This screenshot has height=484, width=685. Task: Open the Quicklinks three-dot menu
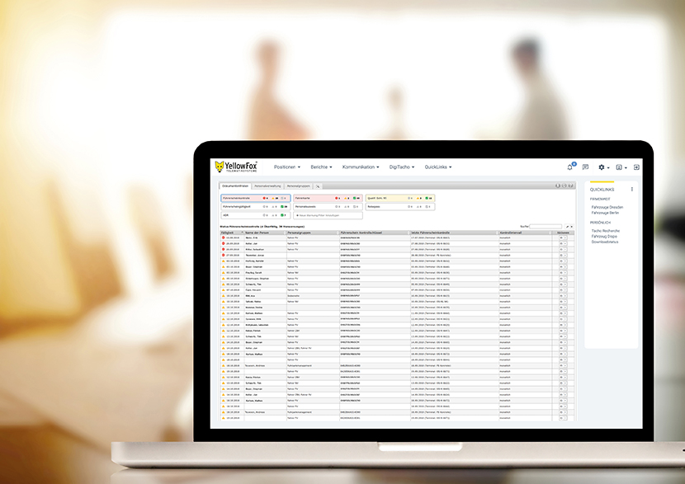632,190
